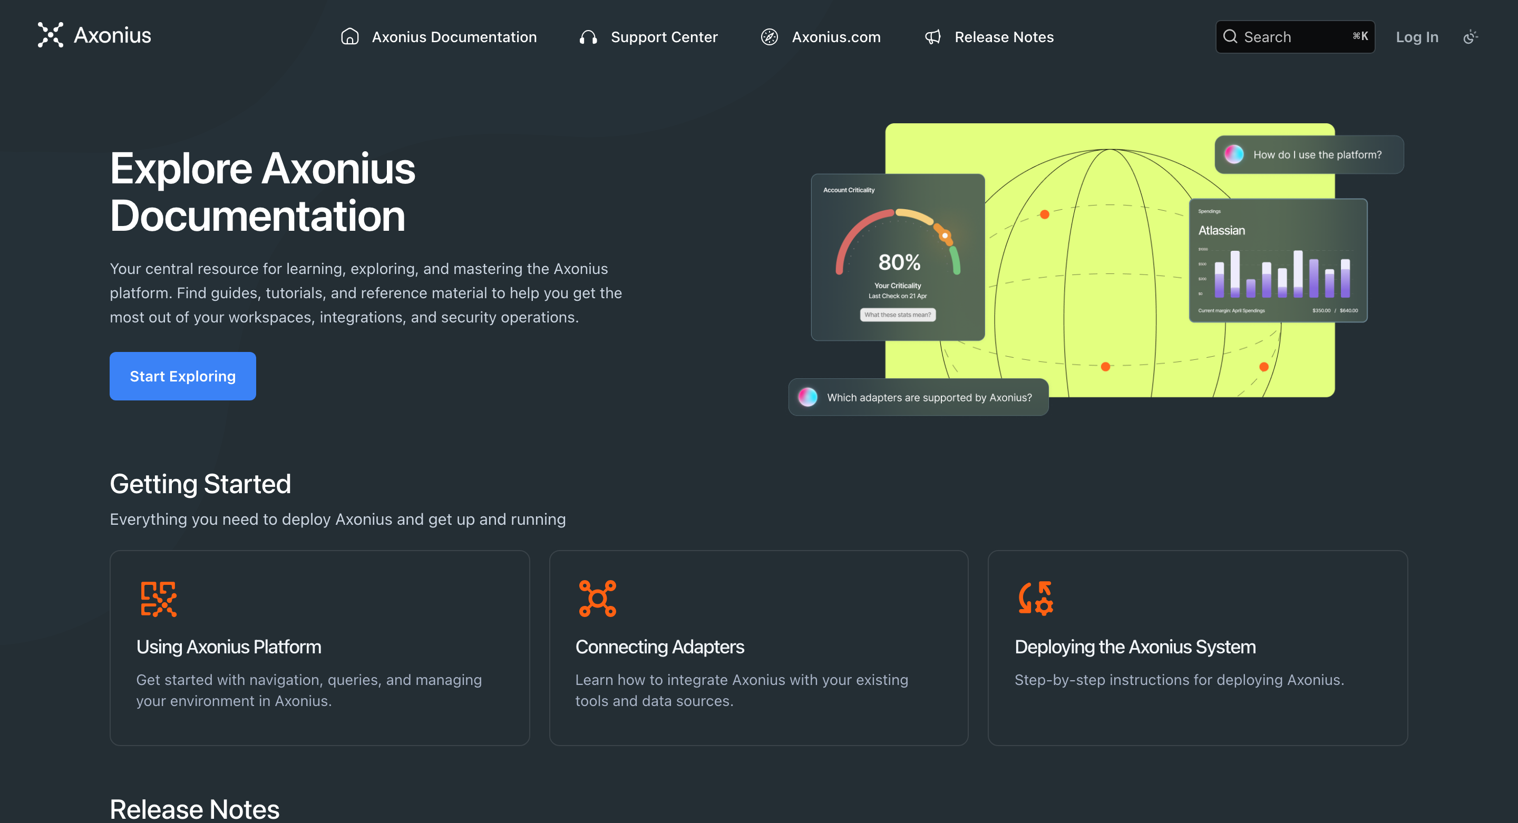Click the headset icon for Support Center

(588, 37)
